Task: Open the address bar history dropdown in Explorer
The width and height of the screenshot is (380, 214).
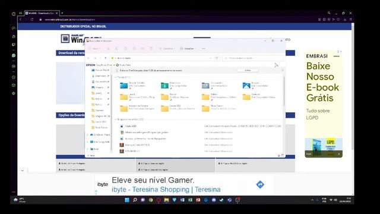Action: pos(211,58)
